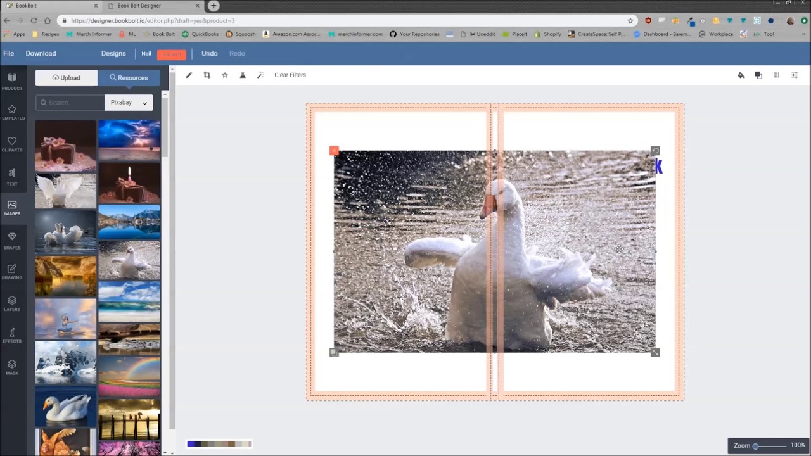Click the resources panel scrollbar

pyautogui.click(x=165, y=127)
